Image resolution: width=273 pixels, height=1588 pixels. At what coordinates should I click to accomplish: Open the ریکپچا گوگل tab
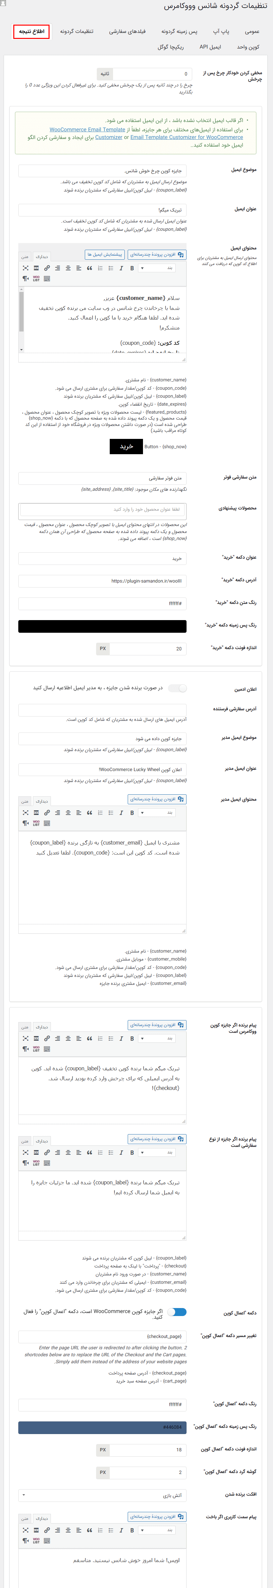pyautogui.click(x=171, y=47)
